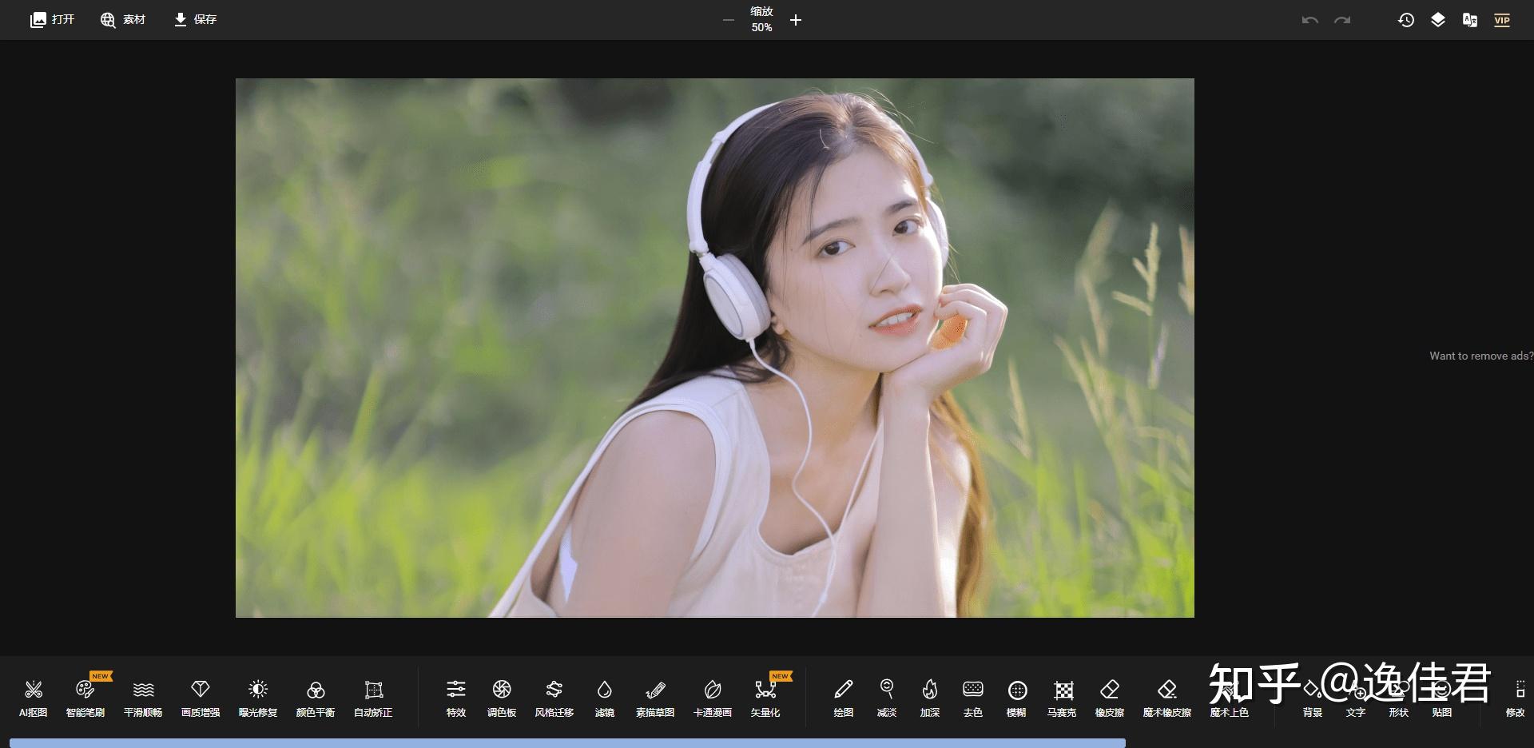
Task: Choose the 卡通漫画 cartoon tool
Action: coord(713,698)
